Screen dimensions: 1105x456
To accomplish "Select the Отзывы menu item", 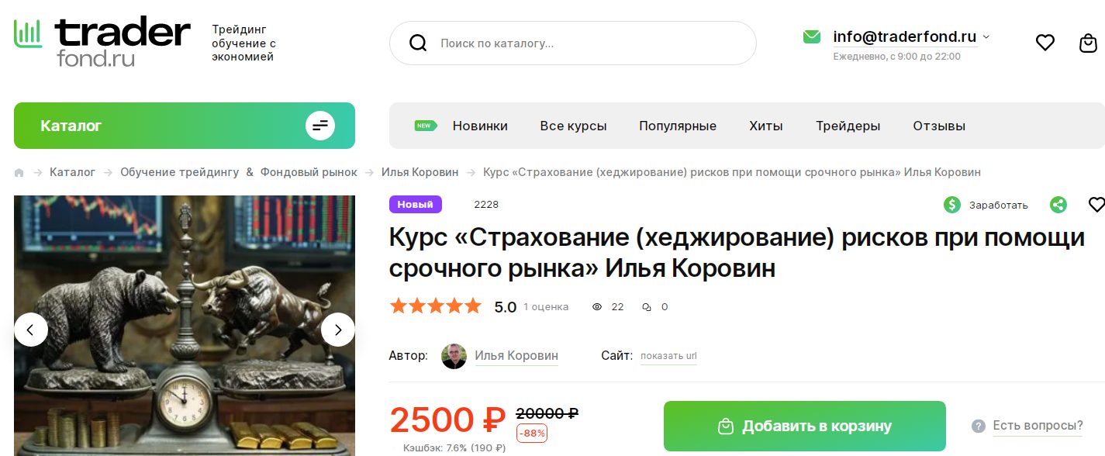I will point(939,126).
